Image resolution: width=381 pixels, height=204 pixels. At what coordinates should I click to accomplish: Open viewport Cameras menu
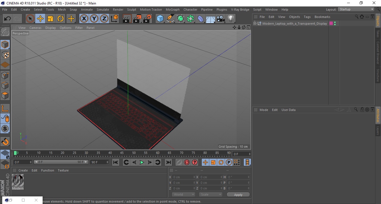pyautogui.click(x=35, y=28)
